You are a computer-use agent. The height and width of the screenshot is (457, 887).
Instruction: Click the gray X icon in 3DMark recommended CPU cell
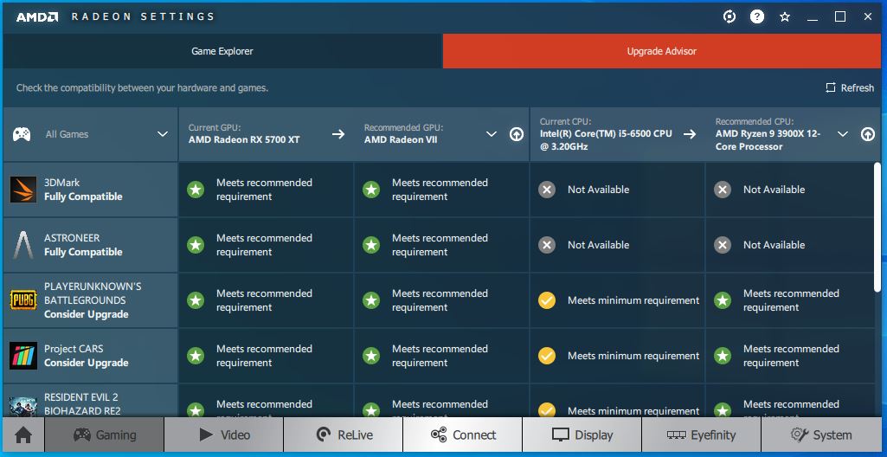tap(722, 190)
